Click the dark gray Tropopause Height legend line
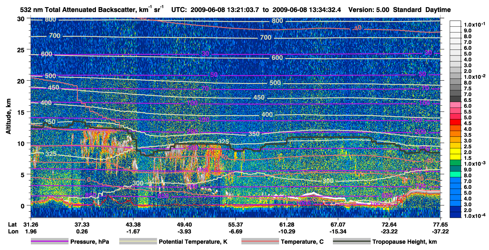The height and width of the screenshot is (250, 489). click(x=352, y=242)
